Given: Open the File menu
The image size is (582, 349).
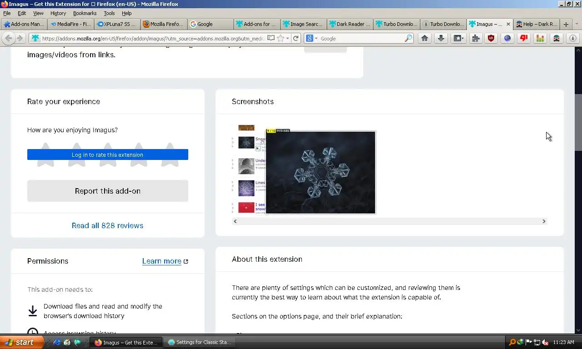Looking at the screenshot, I should (x=7, y=13).
